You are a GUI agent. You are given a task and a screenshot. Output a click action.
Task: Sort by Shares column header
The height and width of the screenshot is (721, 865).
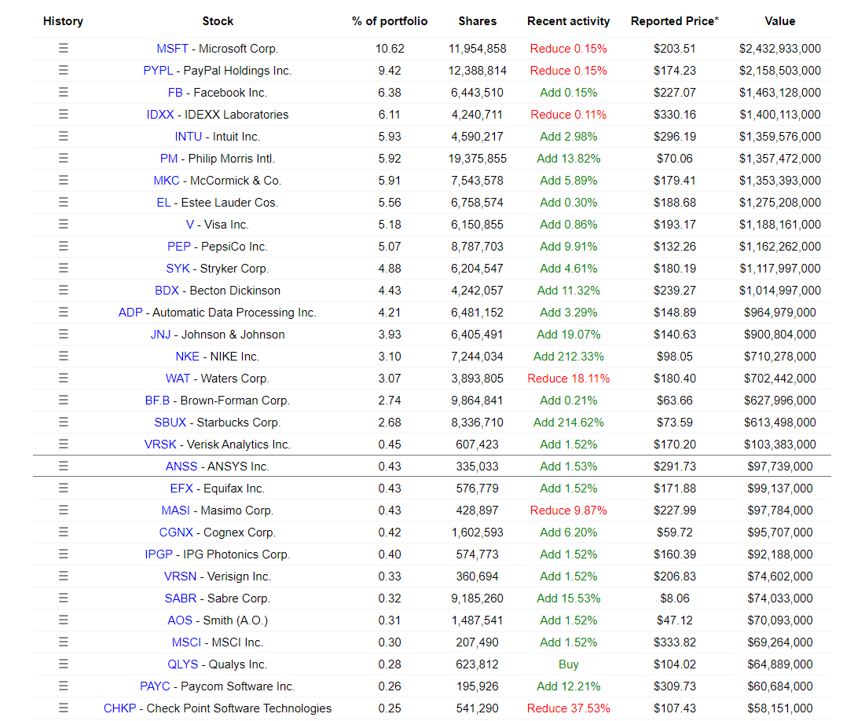click(x=477, y=21)
